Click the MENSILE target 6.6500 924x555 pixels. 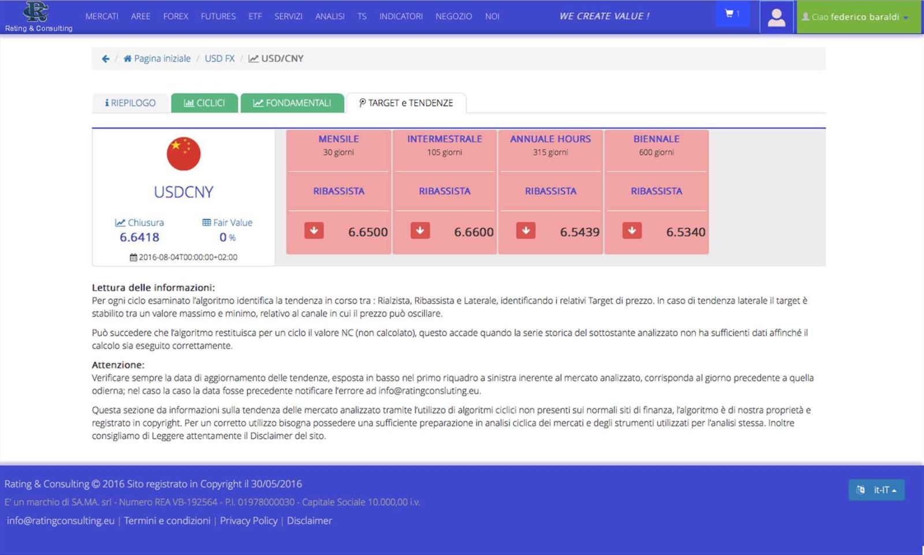coord(368,232)
